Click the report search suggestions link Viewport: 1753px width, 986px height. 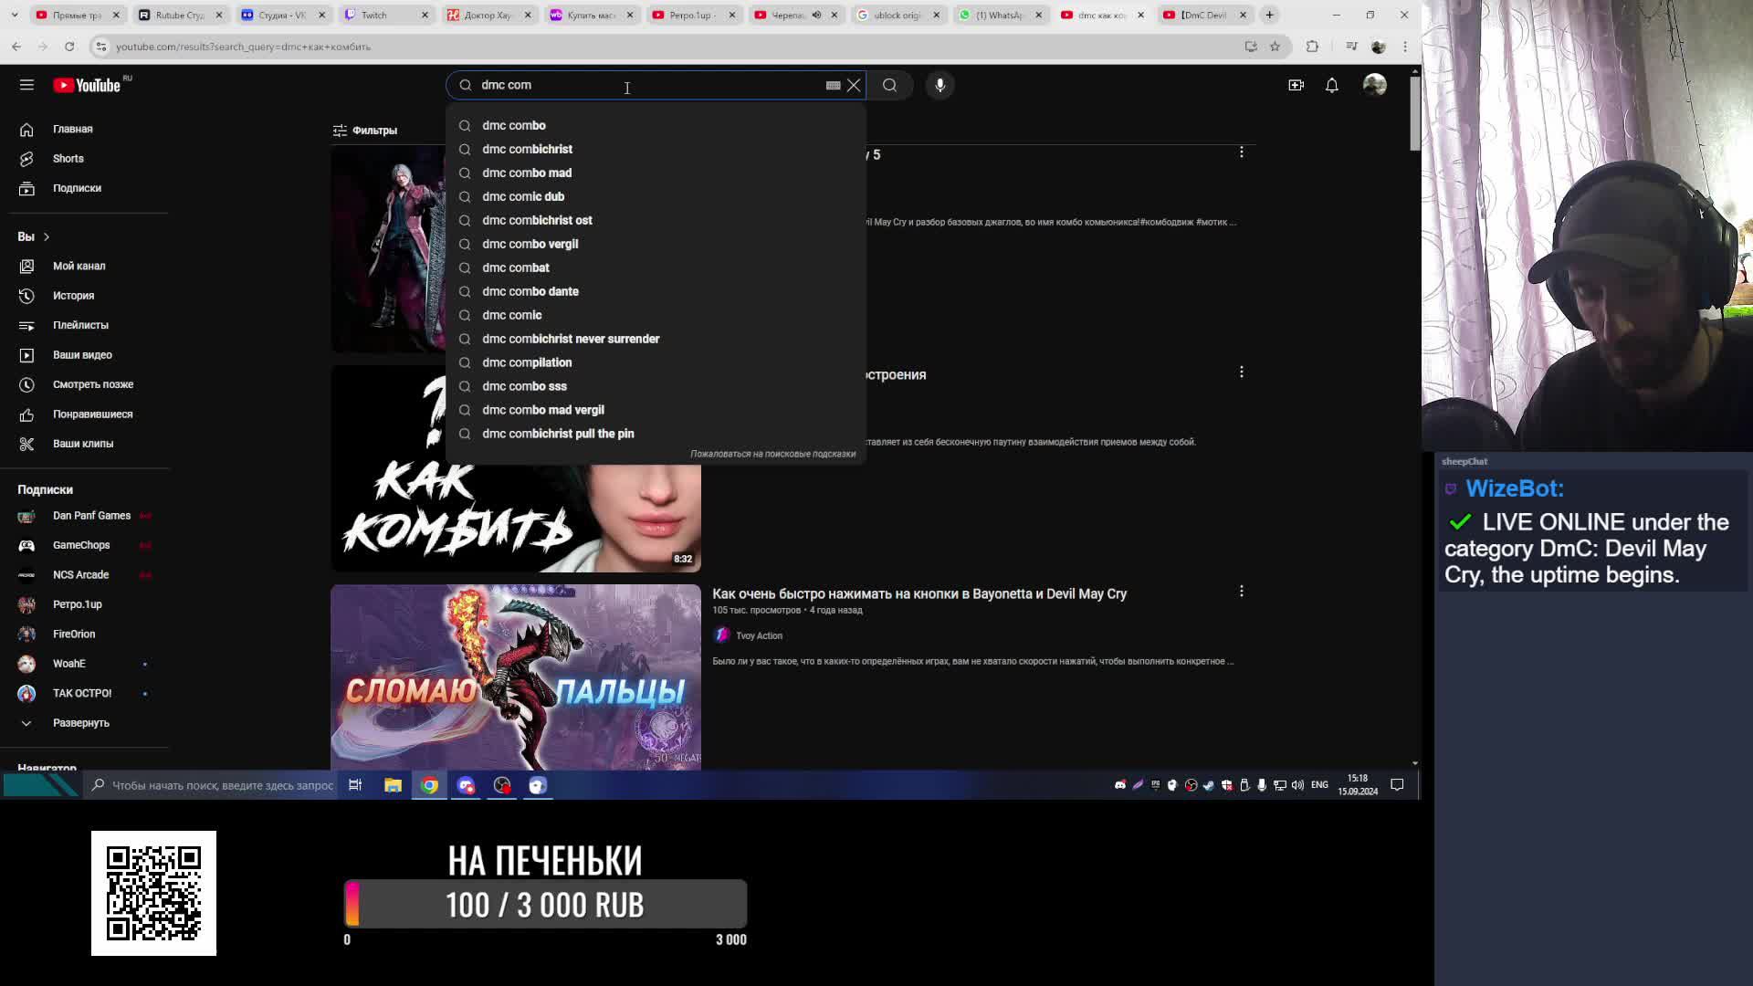click(x=772, y=454)
